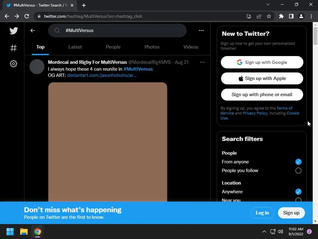Click the back arrow beside search box
The width and height of the screenshot is (318, 239).
coord(33,30)
